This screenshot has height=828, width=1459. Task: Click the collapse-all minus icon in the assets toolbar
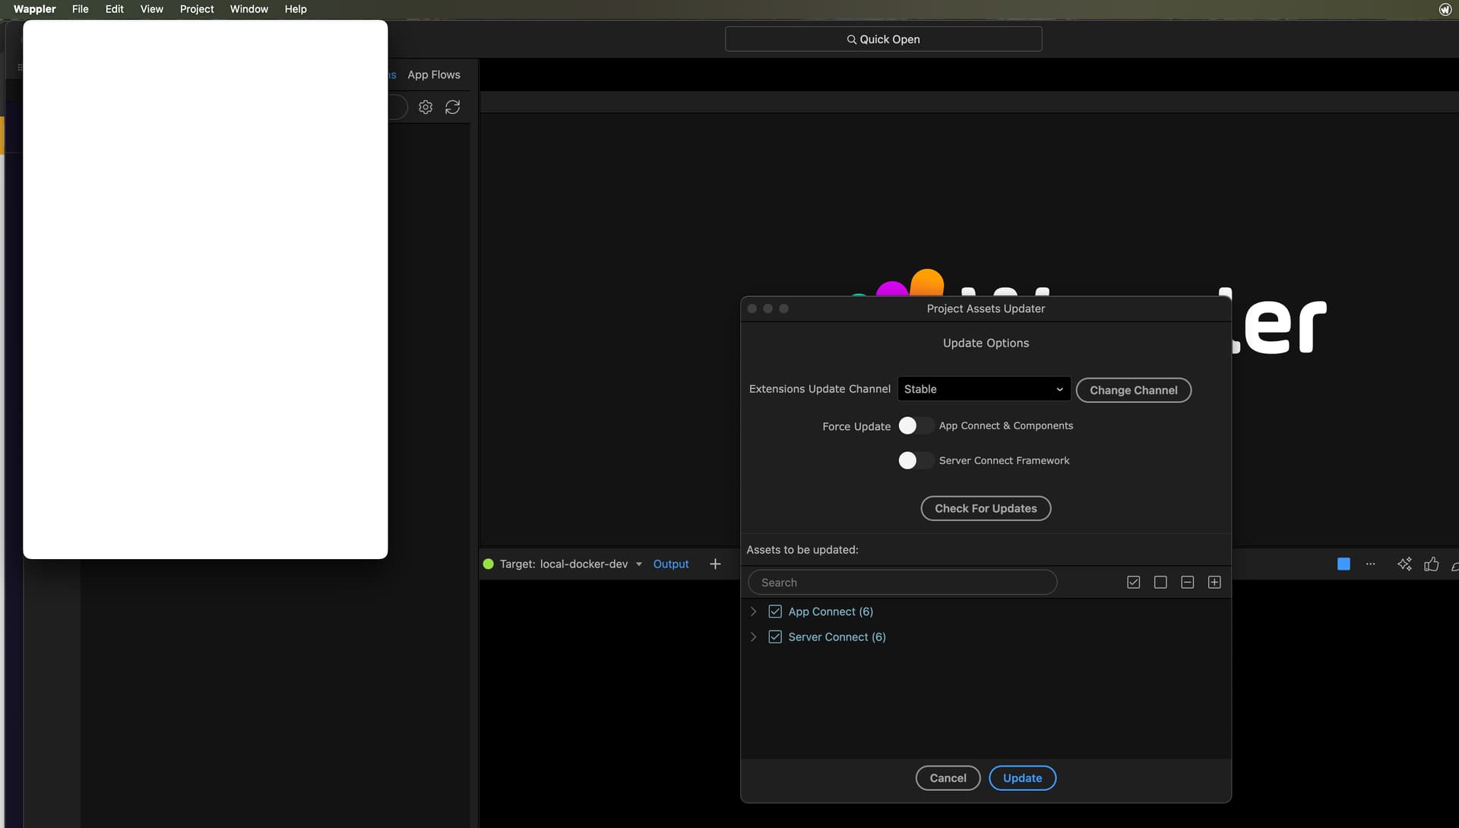tap(1188, 582)
